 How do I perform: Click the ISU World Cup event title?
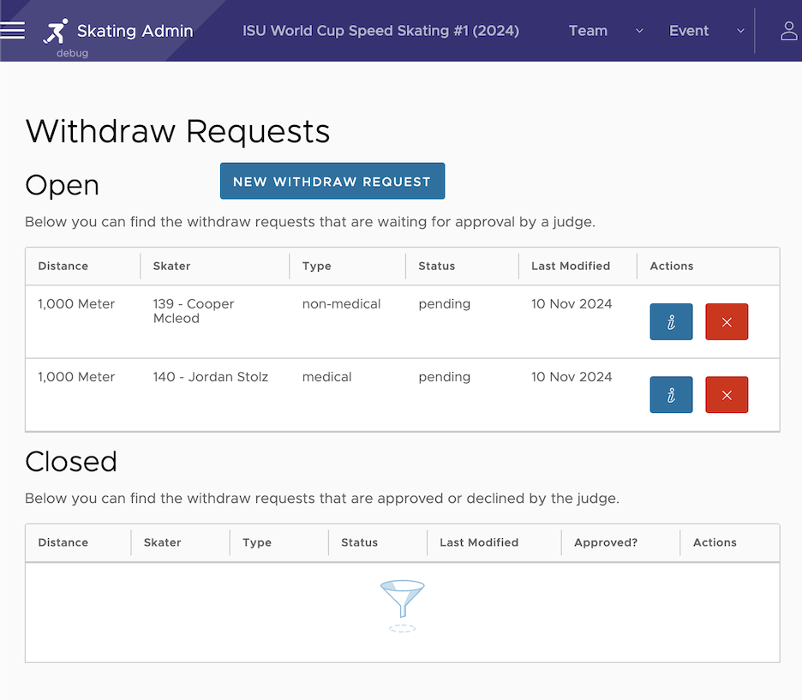(x=380, y=30)
